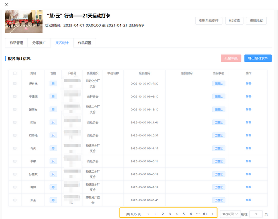Open the H5预览 preview
The width and height of the screenshot is (278, 219).
[234, 20]
